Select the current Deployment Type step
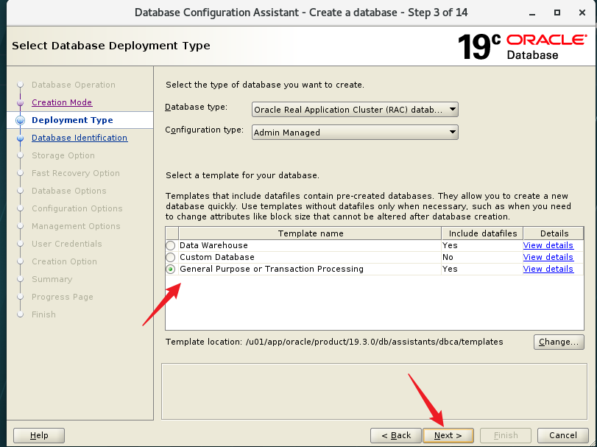Image resolution: width=597 pixels, height=447 pixels. [x=72, y=120]
